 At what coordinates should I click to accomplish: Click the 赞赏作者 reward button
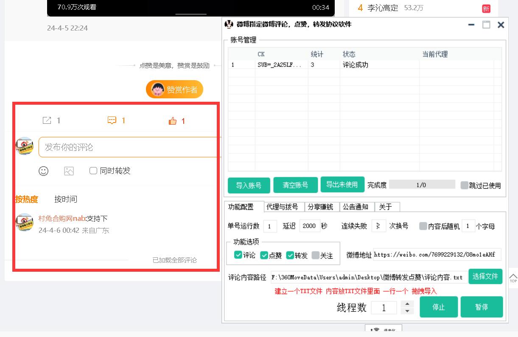(174, 90)
